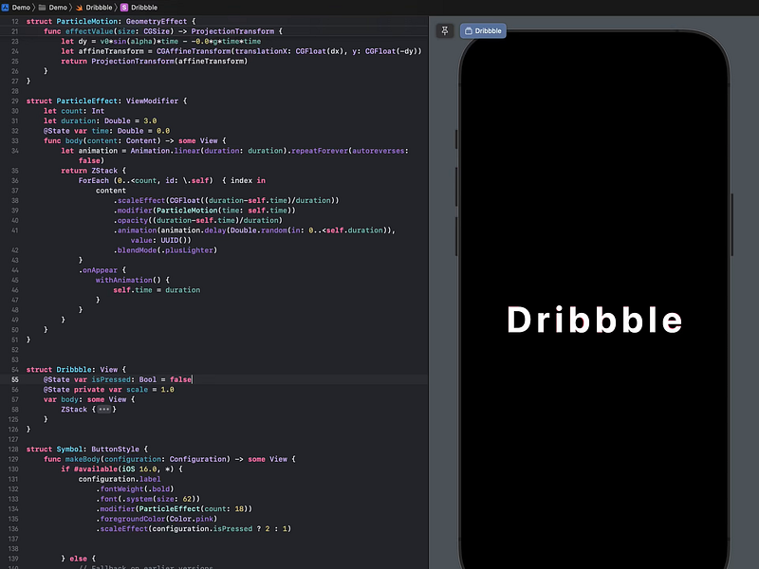The height and width of the screenshot is (569, 759).
Task: Toggle a breakpoint on line 130 in the gutter
Action: (14, 468)
